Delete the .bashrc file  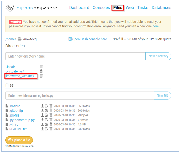(51, 106)
